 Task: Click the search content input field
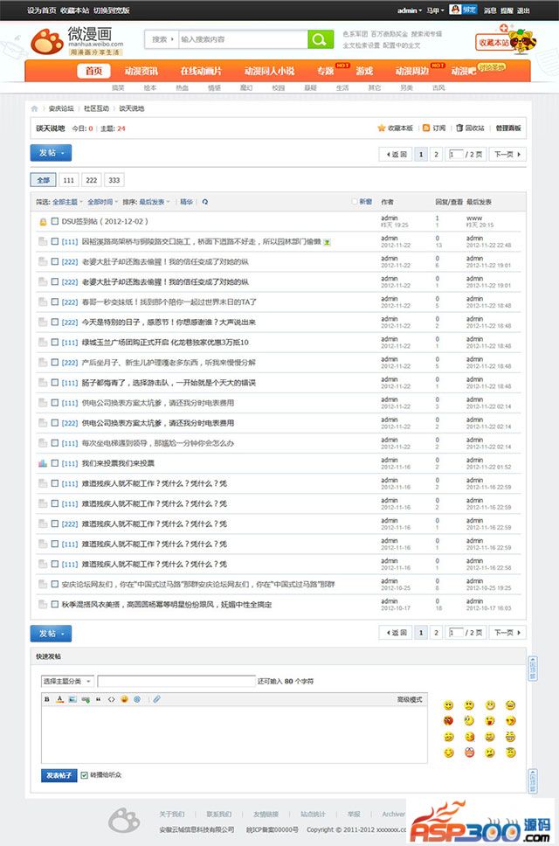pyautogui.click(x=243, y=39)
